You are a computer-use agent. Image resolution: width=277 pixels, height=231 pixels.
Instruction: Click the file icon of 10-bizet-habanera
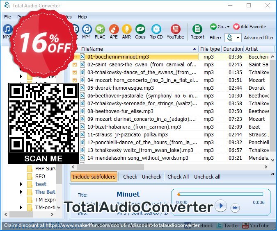click(x=82, y=127)
